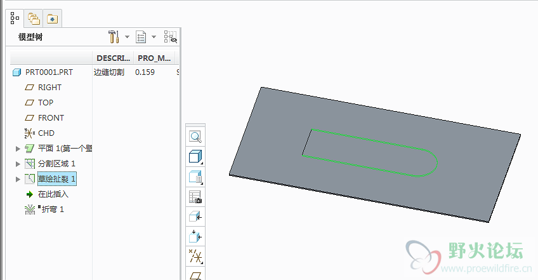The width and height of the screenshot is (538, 280).
Task: Select PRT0001.PRT in the model tree
Action: (49, 72)
